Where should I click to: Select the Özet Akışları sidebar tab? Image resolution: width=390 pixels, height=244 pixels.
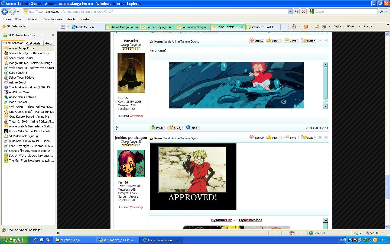(34, 43)
